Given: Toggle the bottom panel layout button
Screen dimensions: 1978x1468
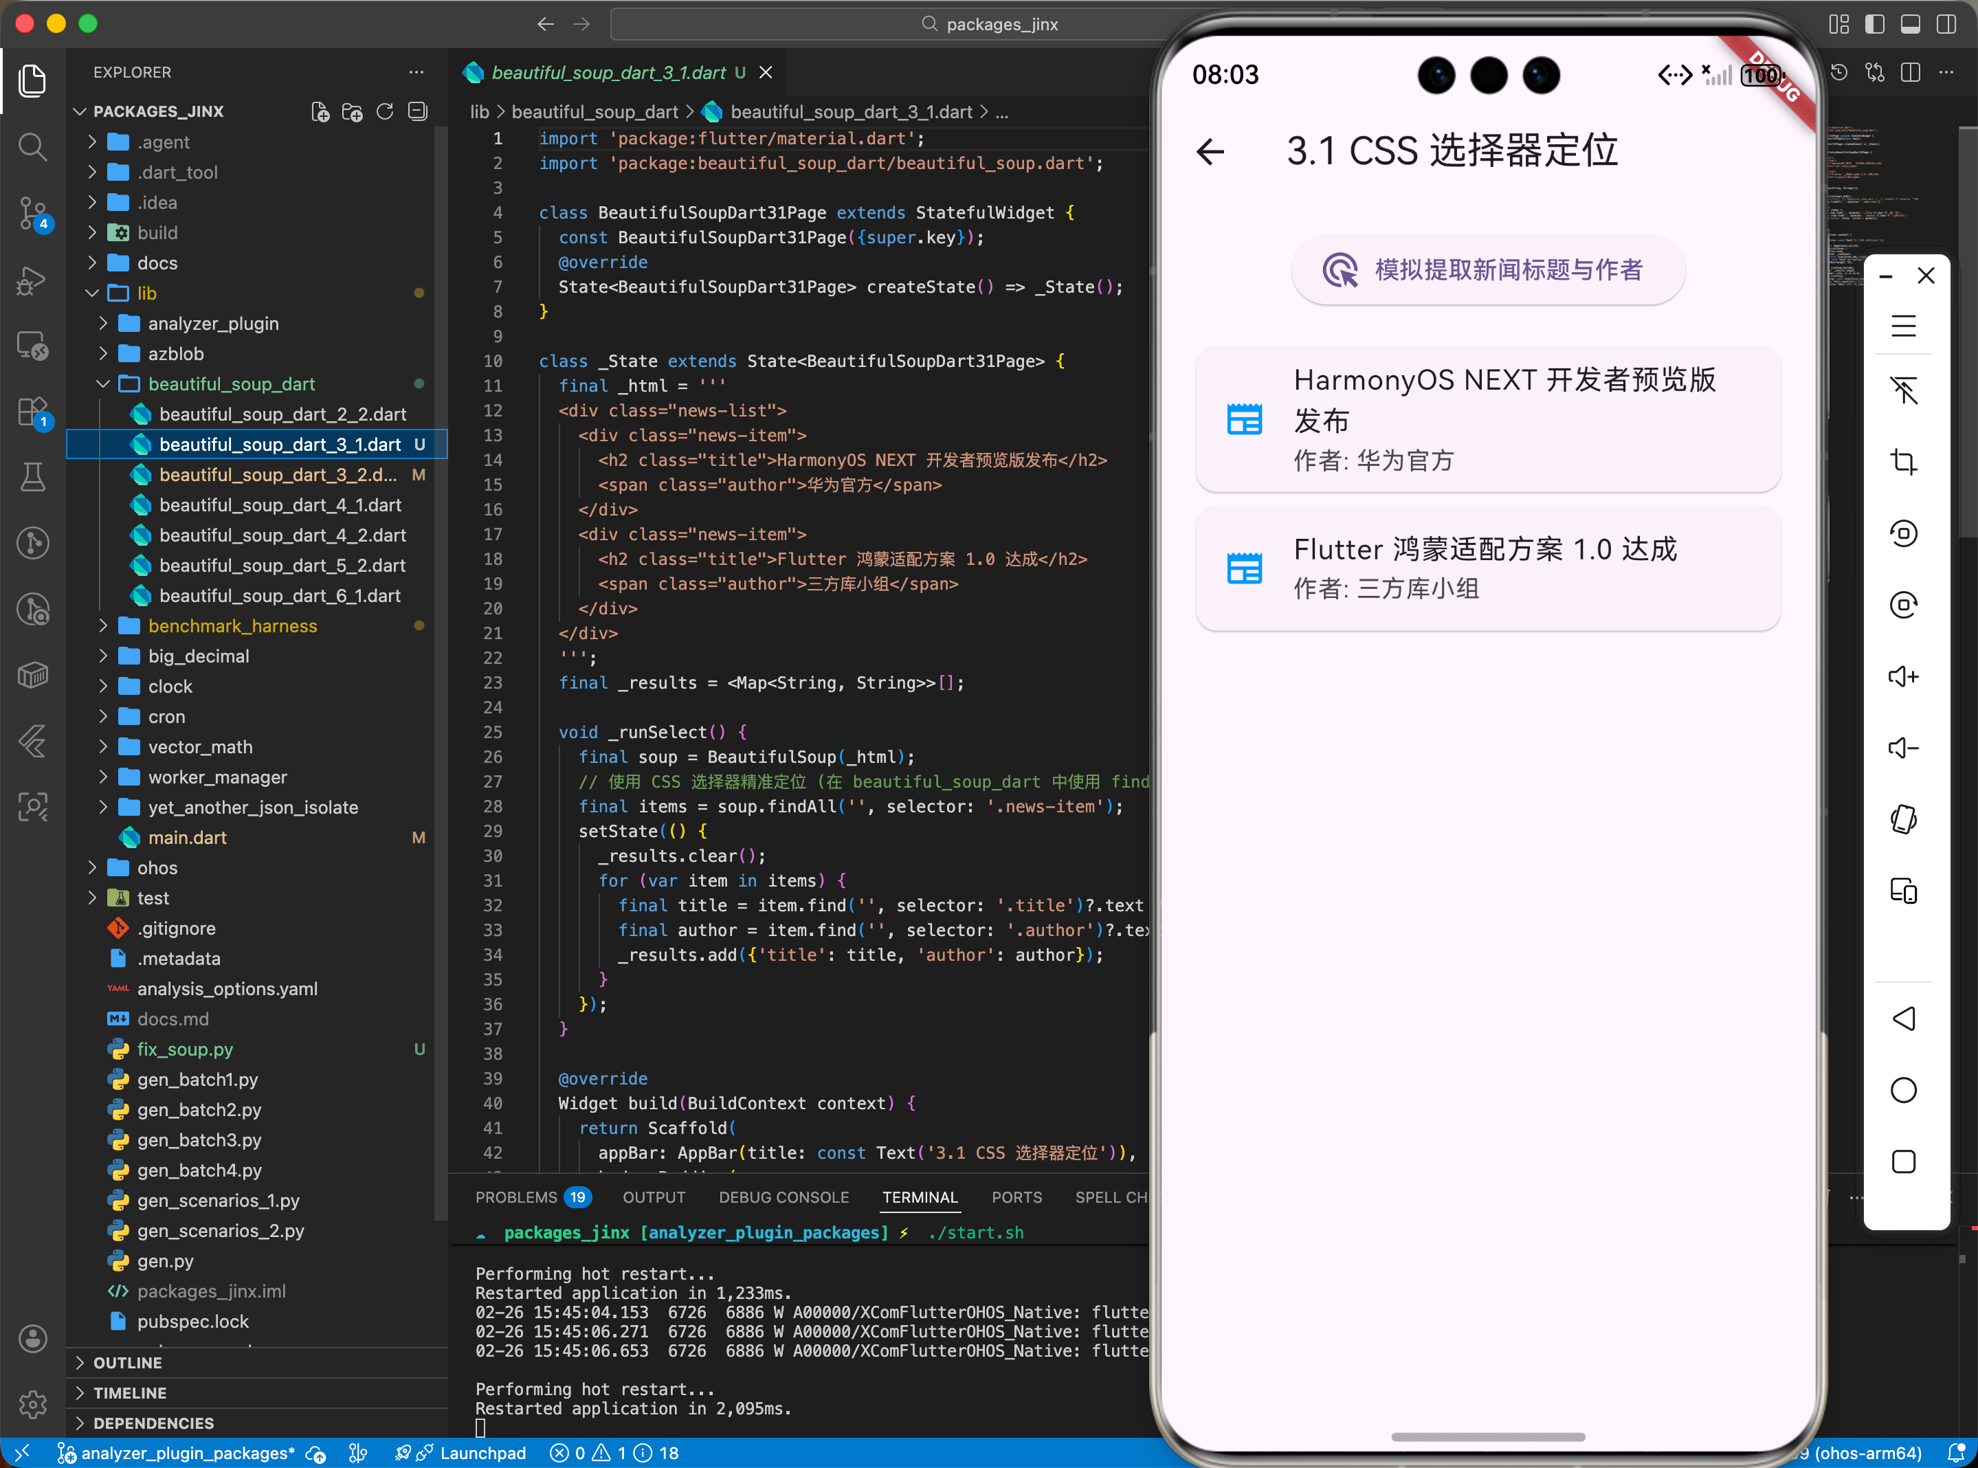Looking at the screenshot, I should pos(1909,24).
